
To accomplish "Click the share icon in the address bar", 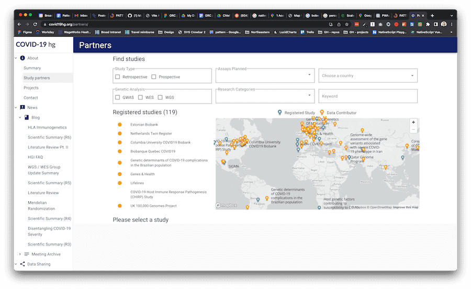I will point(339,24).
